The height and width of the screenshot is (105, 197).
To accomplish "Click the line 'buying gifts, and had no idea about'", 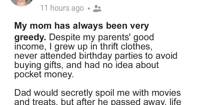I will click(87, 65).
